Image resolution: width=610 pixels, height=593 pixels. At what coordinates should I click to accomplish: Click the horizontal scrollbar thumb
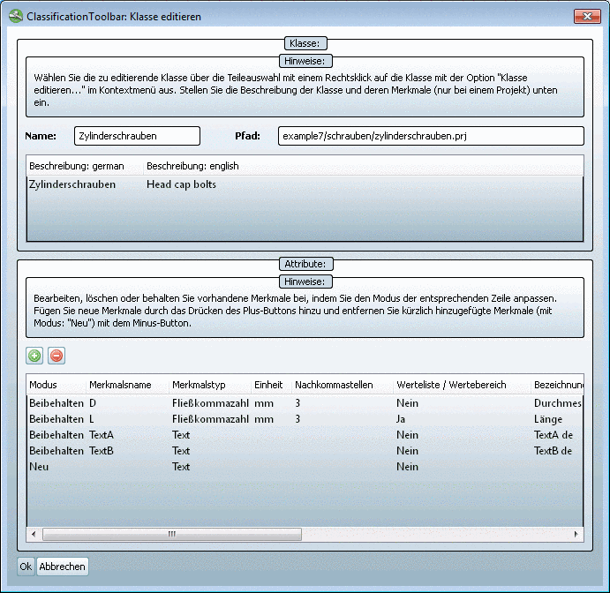[172, 534]
